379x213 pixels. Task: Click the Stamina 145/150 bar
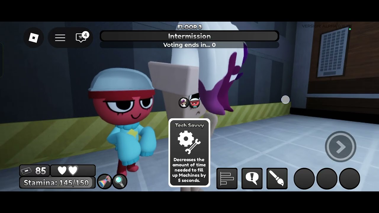(x=57, y=183)
